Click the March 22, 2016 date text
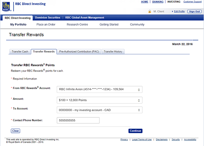 pyautogui.click(x=182, y=44)
